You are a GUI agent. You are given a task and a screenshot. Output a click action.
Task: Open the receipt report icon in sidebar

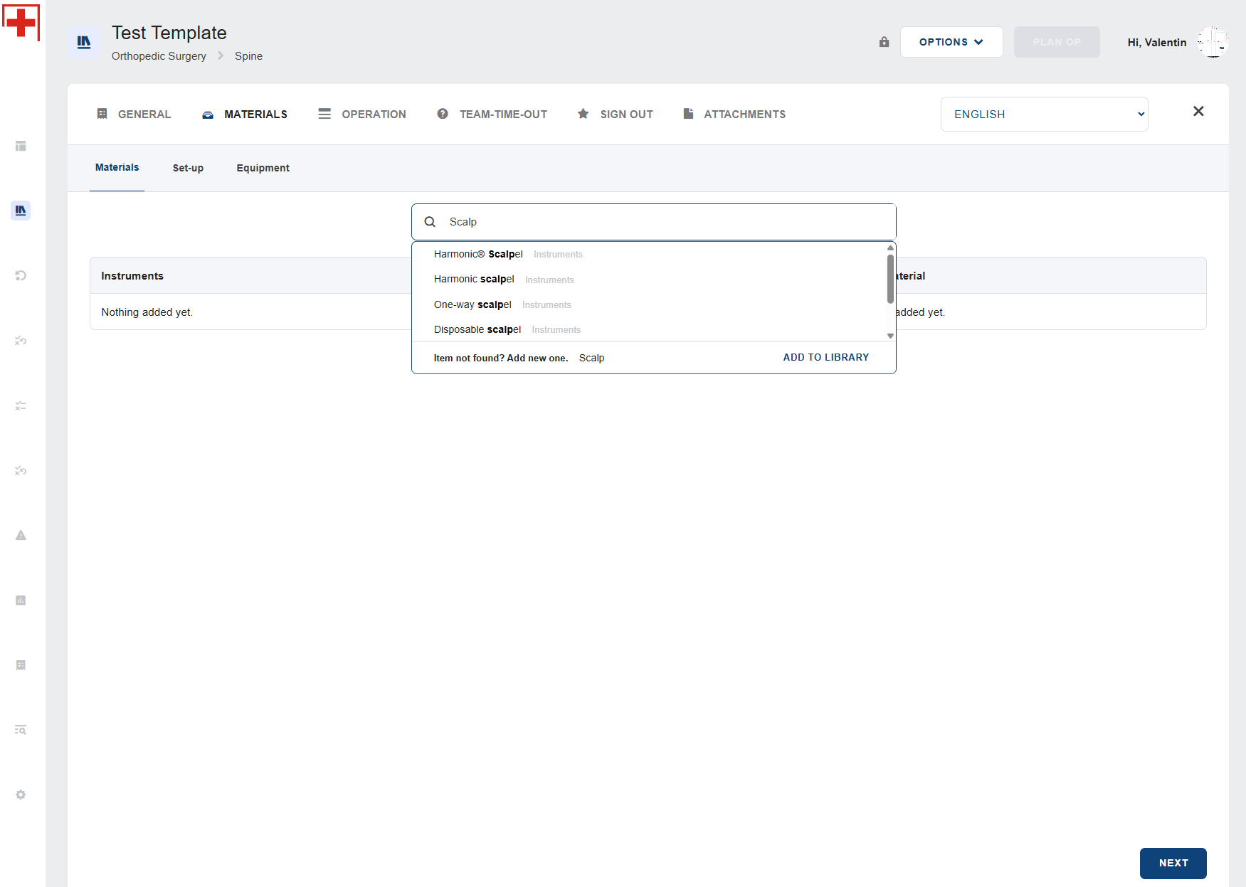[x=21, y=665]
